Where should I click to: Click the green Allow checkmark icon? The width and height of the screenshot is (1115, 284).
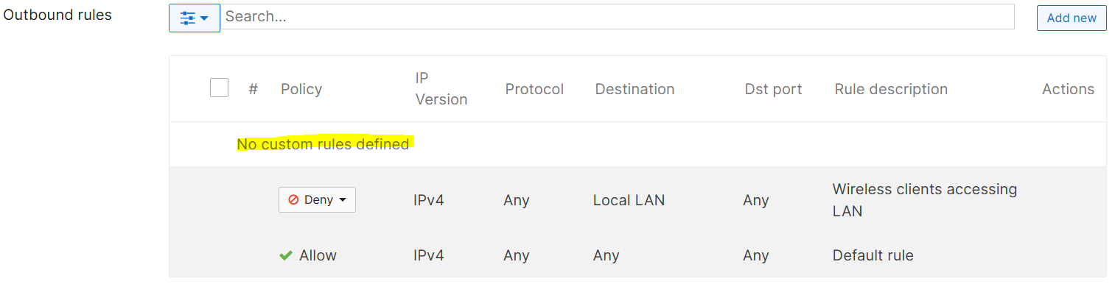[x=286, y=255]
